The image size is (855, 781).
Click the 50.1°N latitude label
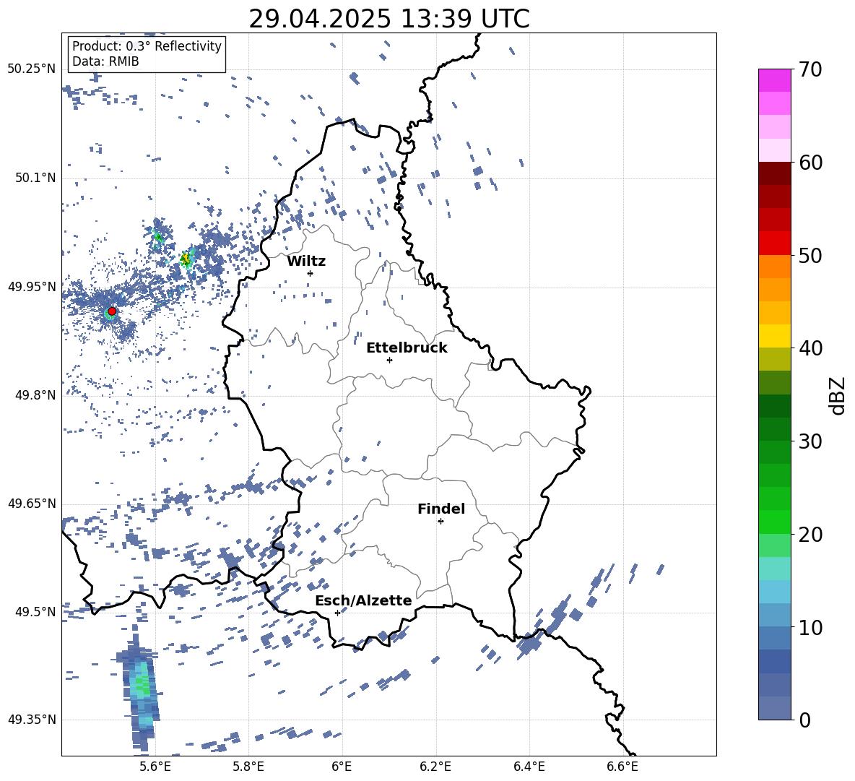(35, 178)
